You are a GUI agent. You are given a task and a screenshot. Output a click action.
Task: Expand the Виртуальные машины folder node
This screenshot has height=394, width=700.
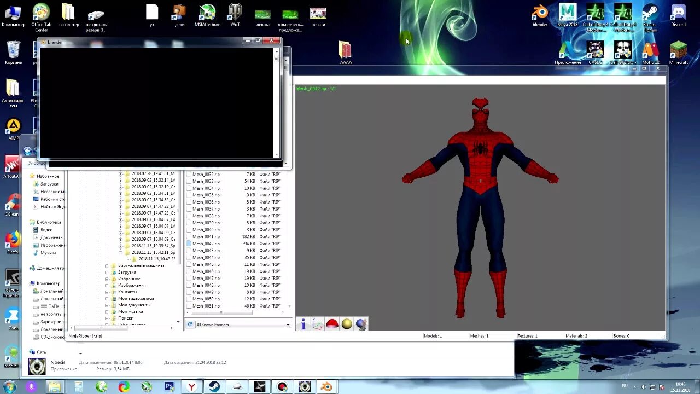click(x=107, y=265)
